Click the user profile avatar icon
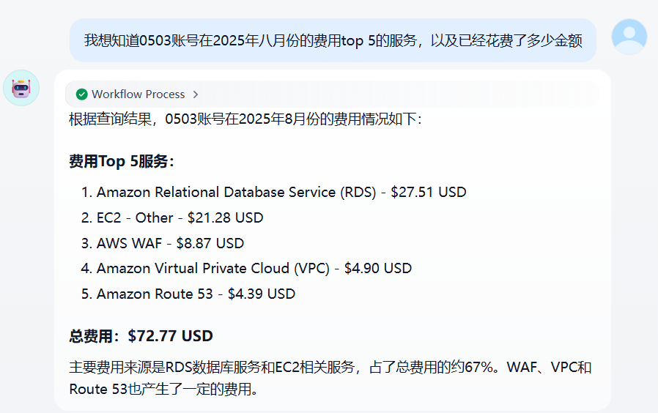Image resolution: width=658 pixels, height=413 pixels. coord(629,37)
